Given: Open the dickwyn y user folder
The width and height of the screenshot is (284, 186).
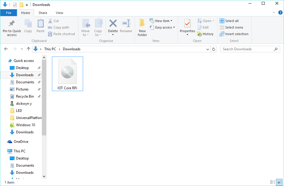Looking at the screenshot, I should [x=24, y=104].
